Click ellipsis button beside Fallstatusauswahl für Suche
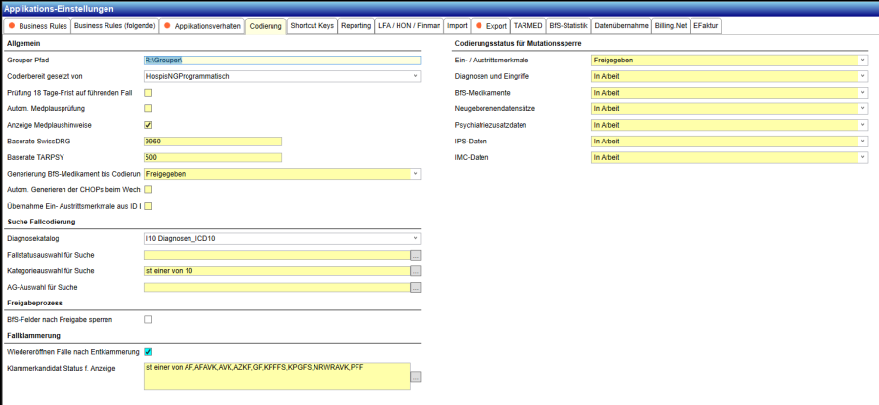This screenshot has height=405, width=879. click(x=415, y=255)
